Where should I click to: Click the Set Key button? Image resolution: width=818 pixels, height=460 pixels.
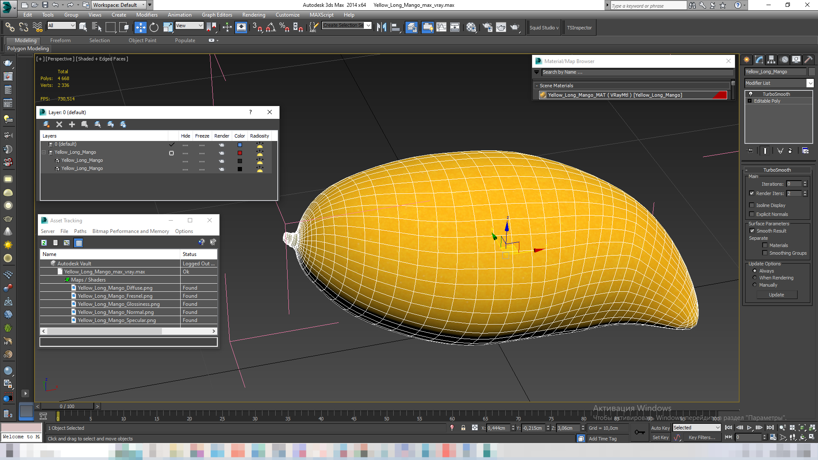[x=660, y=437]
